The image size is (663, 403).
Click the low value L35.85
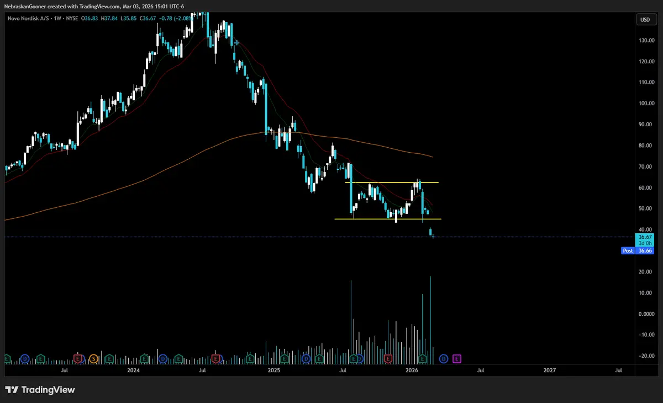click(129, 19)
